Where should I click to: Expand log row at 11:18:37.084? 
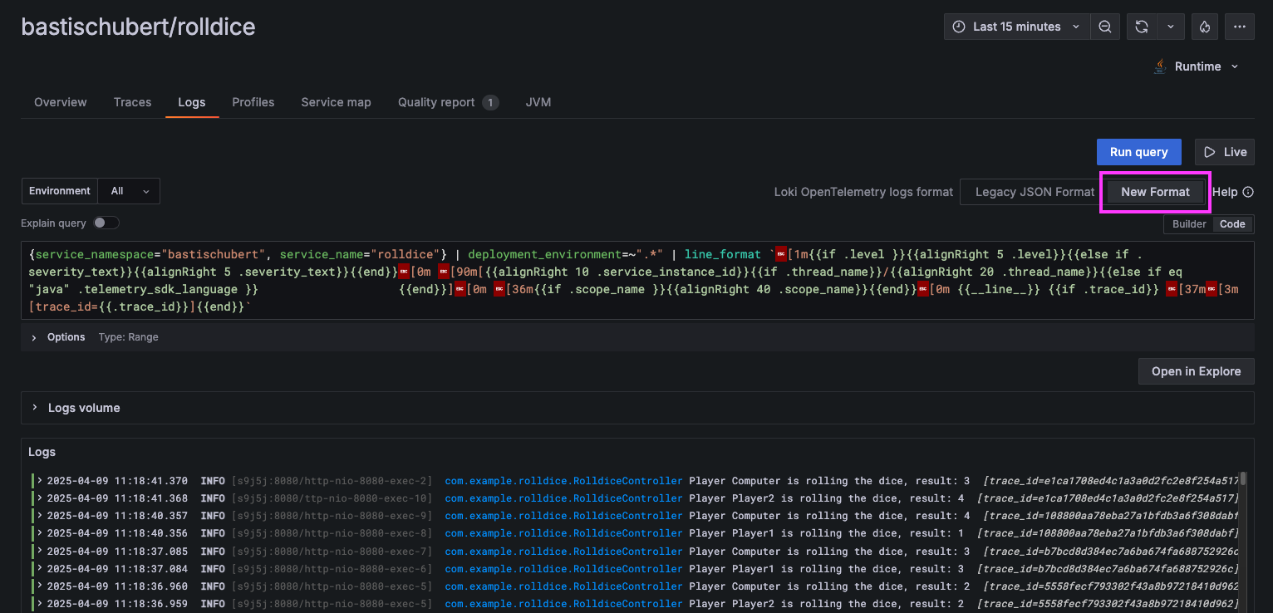(x=39, y=569)
